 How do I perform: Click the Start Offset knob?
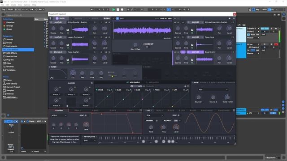pos(135,45)
